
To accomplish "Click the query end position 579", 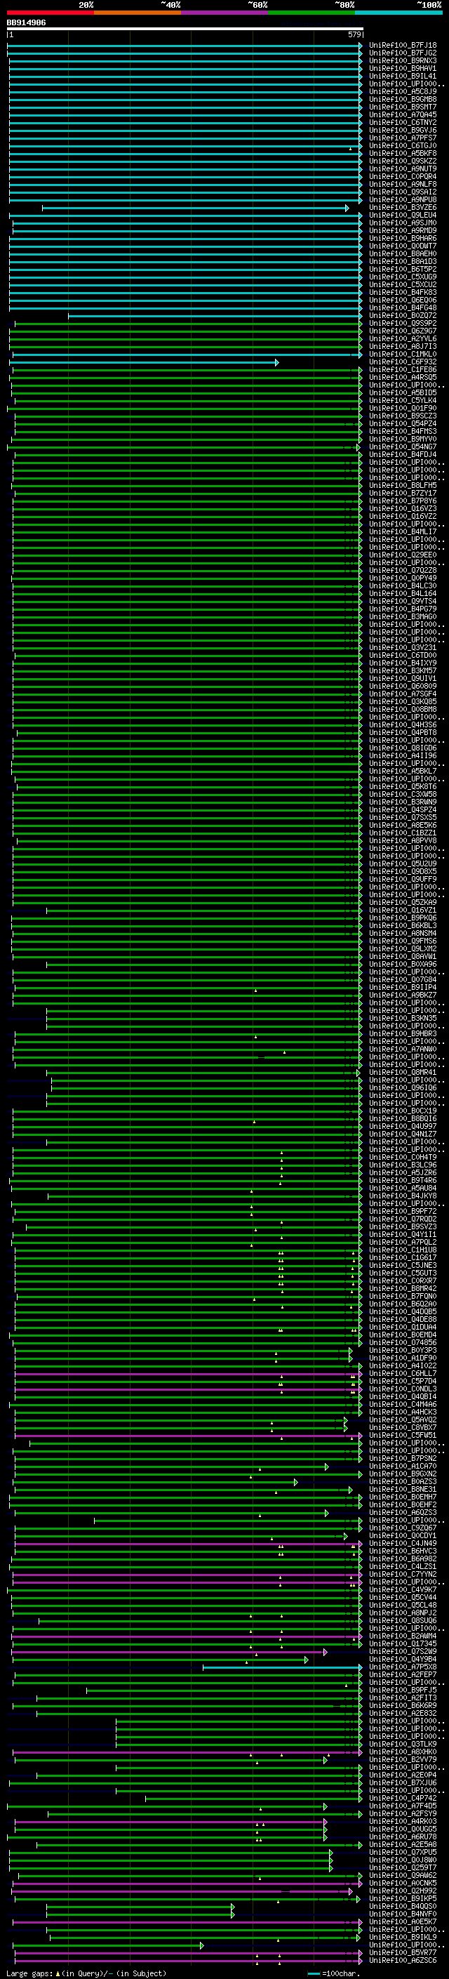I will point(354,34).
